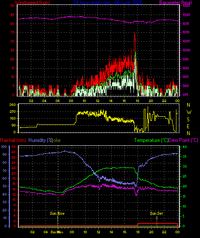Pick the 985 barometer axis value

pyautogui.click(x=186, y=77)
